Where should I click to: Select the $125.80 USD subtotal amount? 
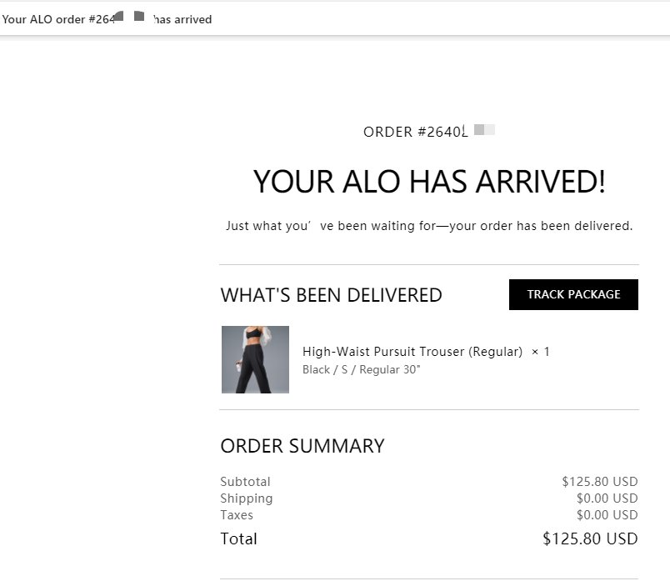(599, 482)
